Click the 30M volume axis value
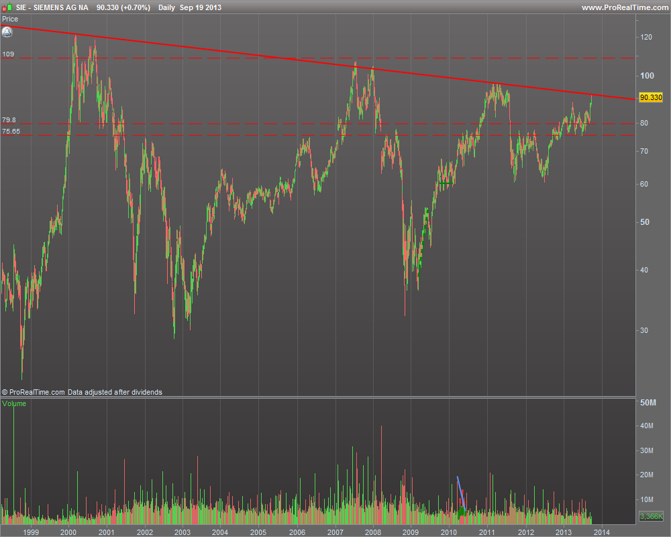Screen dimensions: 671x537 pos(647,450)
